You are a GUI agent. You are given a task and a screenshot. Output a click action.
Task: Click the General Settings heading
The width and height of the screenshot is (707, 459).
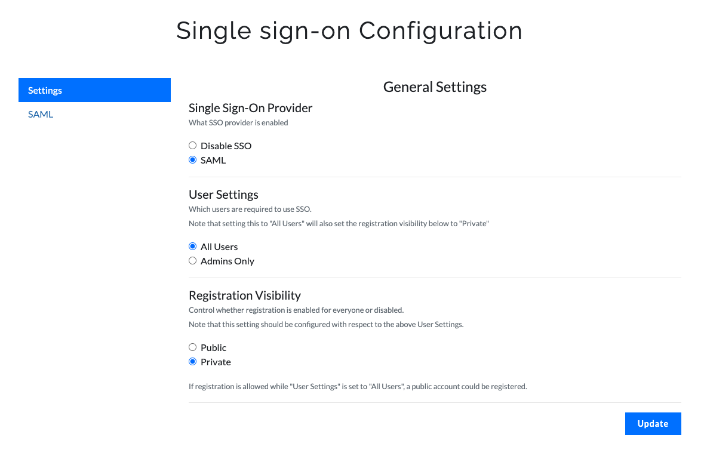point(435,87)
